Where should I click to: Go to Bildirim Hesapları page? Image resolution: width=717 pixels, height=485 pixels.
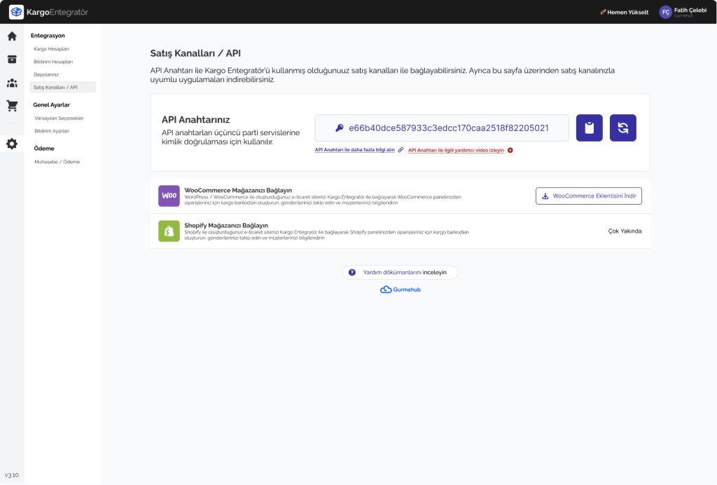click(53, 62)
